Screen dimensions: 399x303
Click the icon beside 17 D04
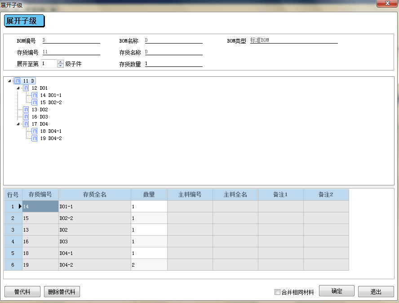pos(26,124)
